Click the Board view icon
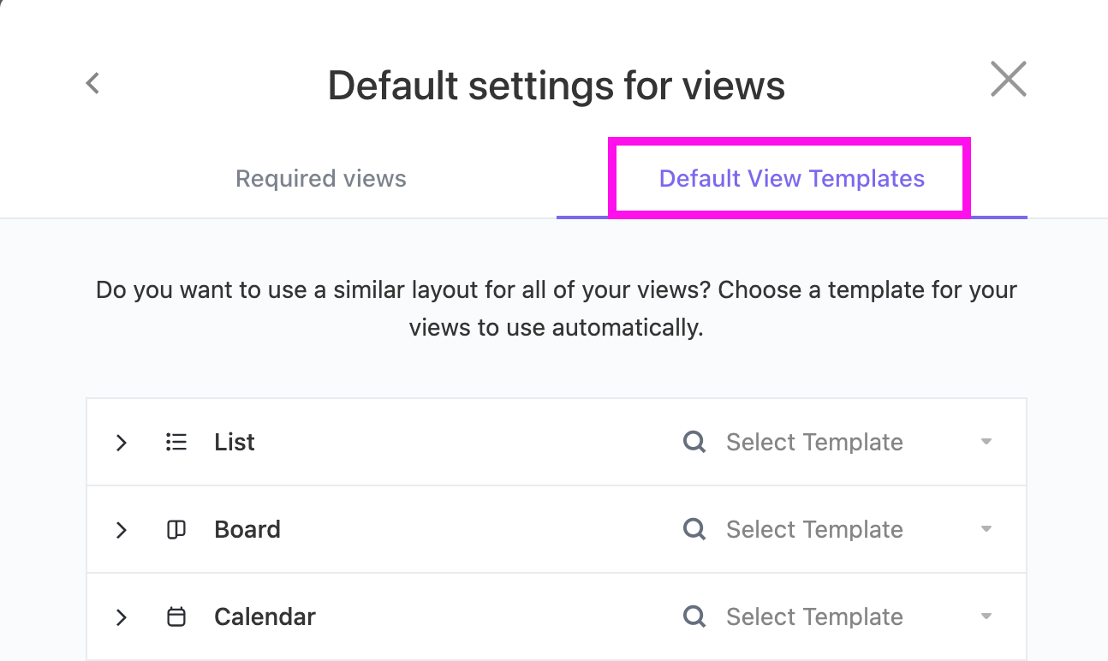Viewport: 1108px width, 661px height. [x=176, y=530]
